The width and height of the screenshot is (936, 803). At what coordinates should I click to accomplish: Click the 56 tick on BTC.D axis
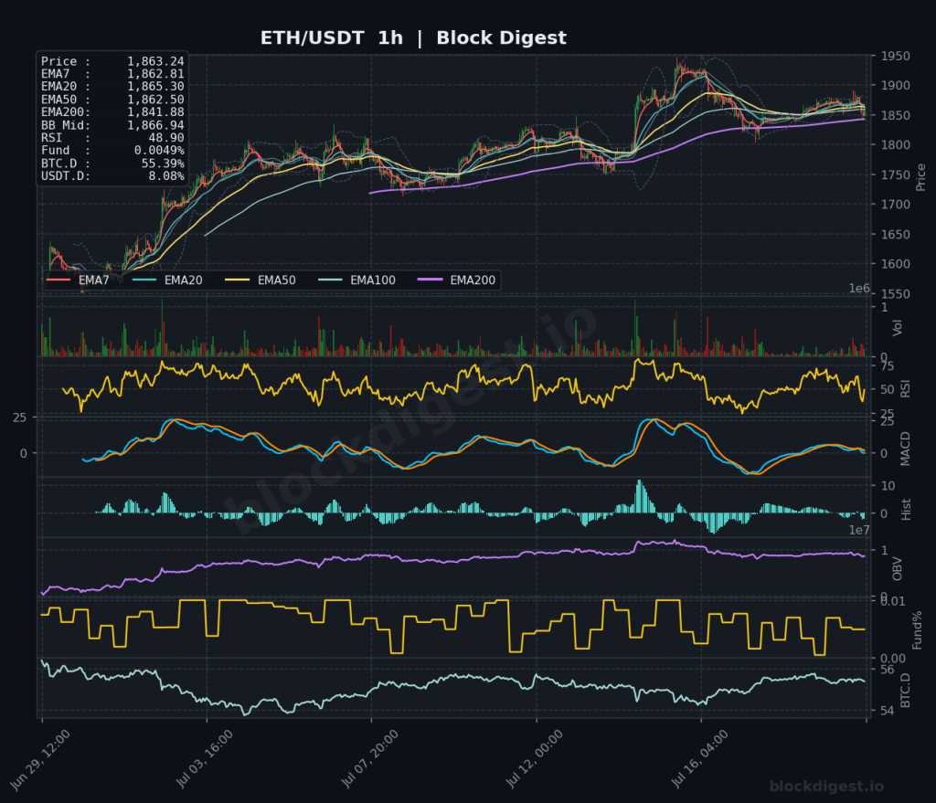click(x=888, y=670)
